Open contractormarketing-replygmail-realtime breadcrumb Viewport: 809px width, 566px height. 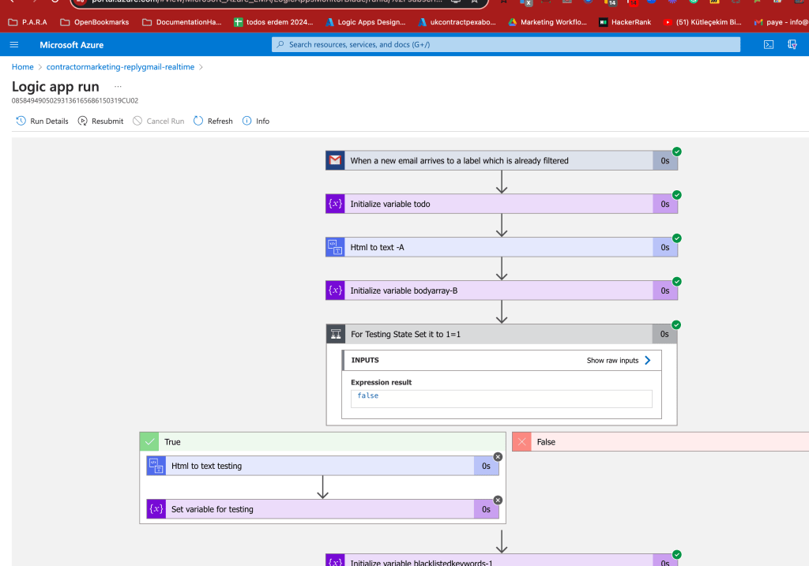pos(120,67)
